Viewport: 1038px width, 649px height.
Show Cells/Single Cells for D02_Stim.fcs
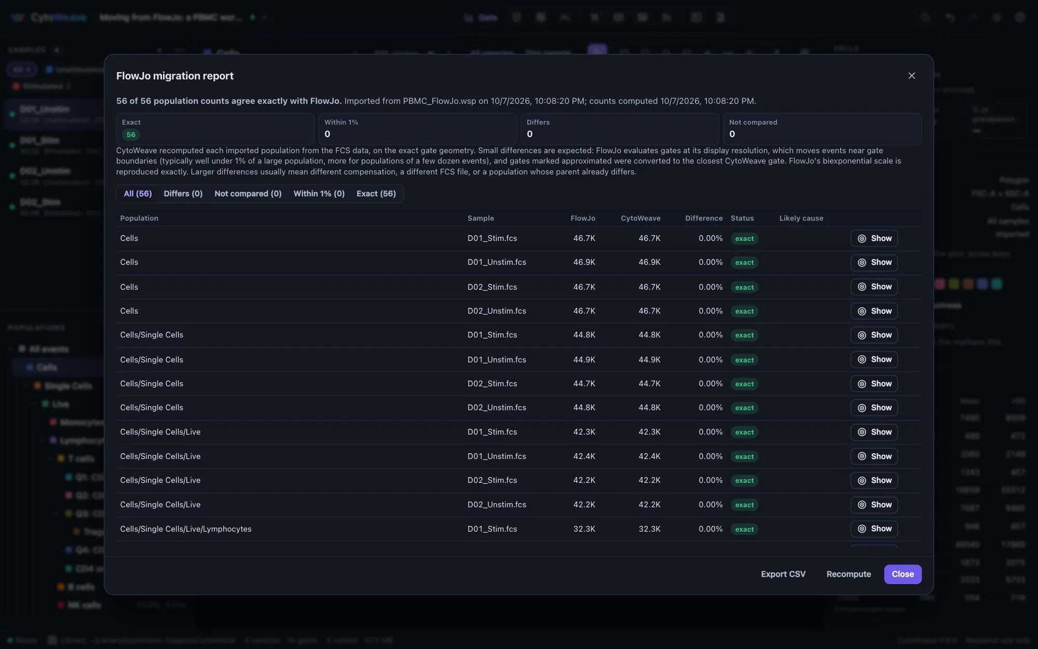(874, 384)
